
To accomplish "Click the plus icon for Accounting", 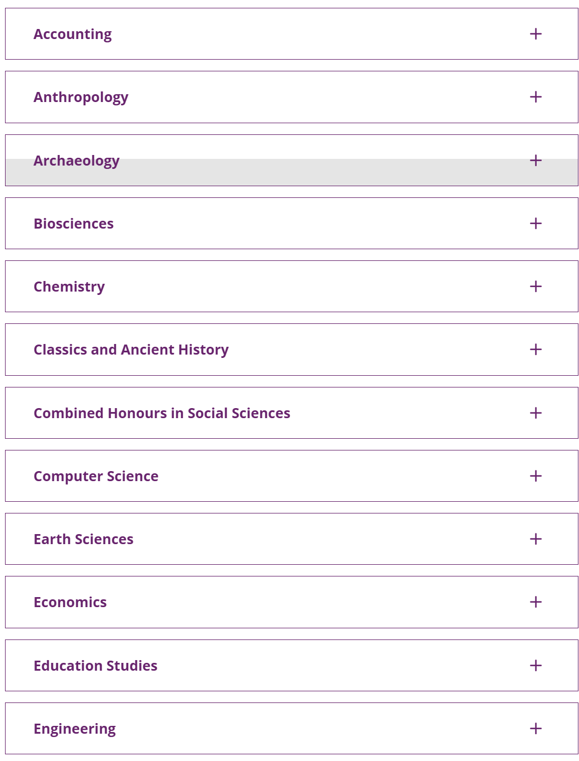I will [x=536, y=34].
